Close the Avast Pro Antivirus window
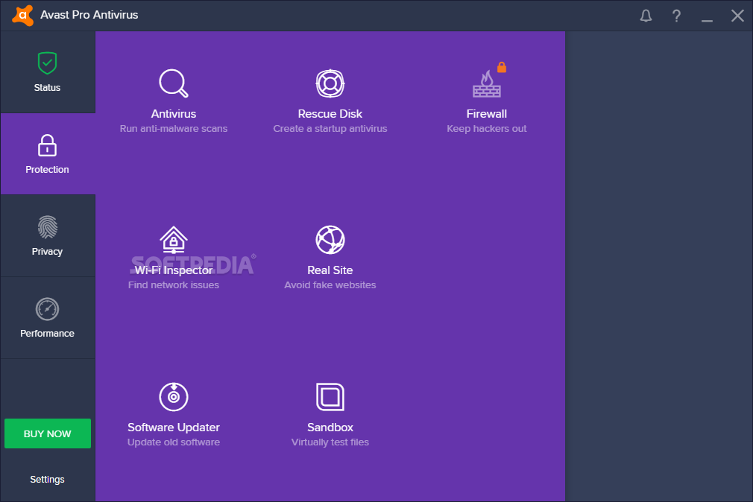 [737, 16]
